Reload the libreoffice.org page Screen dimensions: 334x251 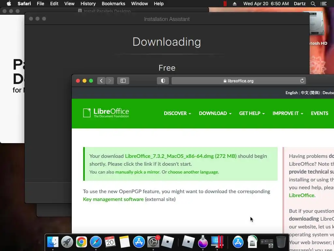(x=302, y=81)
